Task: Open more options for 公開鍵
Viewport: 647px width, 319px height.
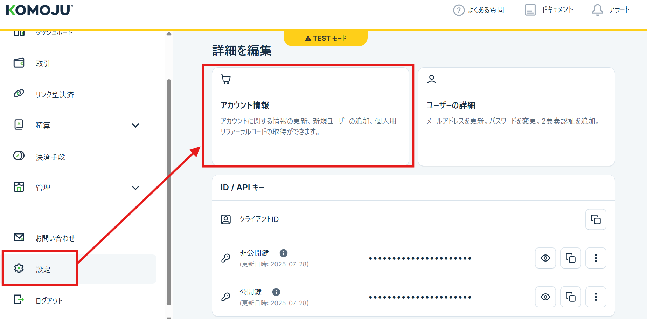Action: click(x=596, y=297)
